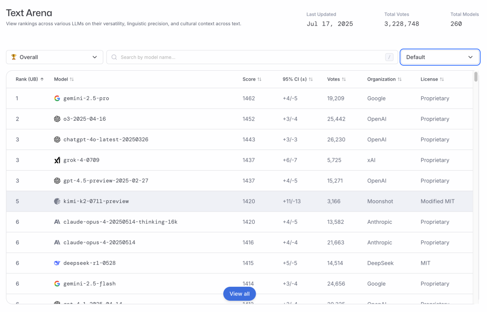The image size is (487, 312).
Task: Click the Rank ascending arrow icon
Action: click(42, 79)
